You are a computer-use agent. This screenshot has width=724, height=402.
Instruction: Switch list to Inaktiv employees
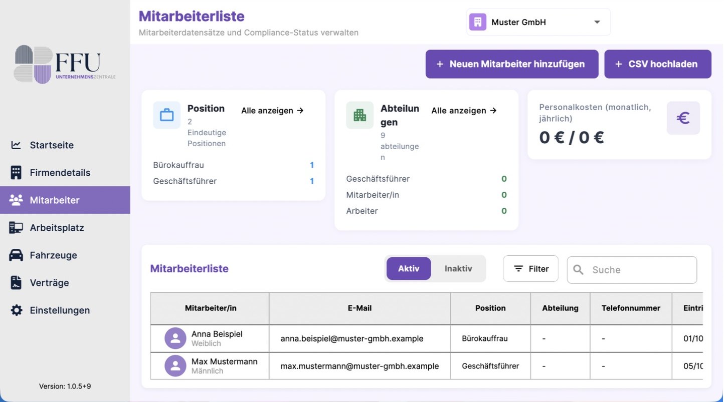coord(458,269)
